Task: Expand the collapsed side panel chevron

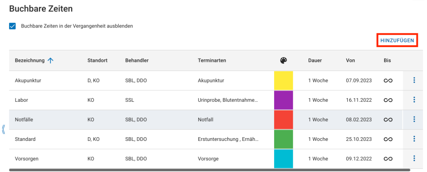Action: [3, 129]
